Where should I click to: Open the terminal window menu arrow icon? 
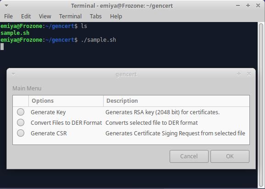point(6,6)
